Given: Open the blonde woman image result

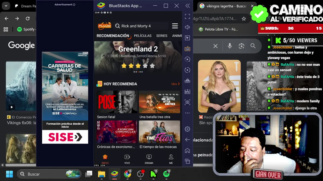Looking at the screenshot, I should click(219, 86).
